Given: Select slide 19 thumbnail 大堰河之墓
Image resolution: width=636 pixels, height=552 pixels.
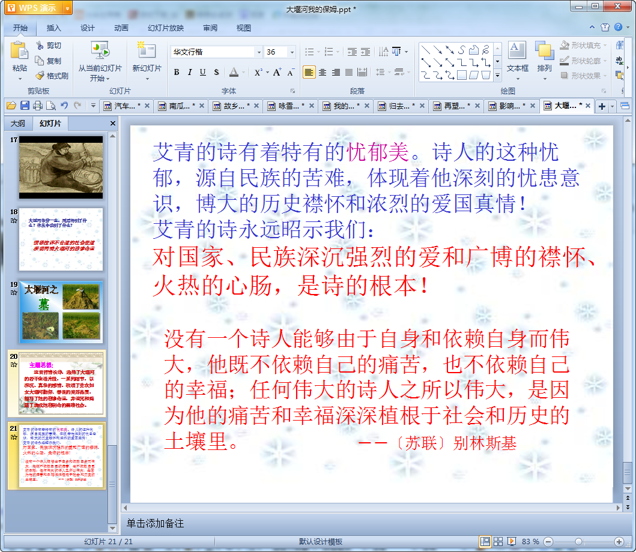Looking at the screenshot, I should coord(61,312).
